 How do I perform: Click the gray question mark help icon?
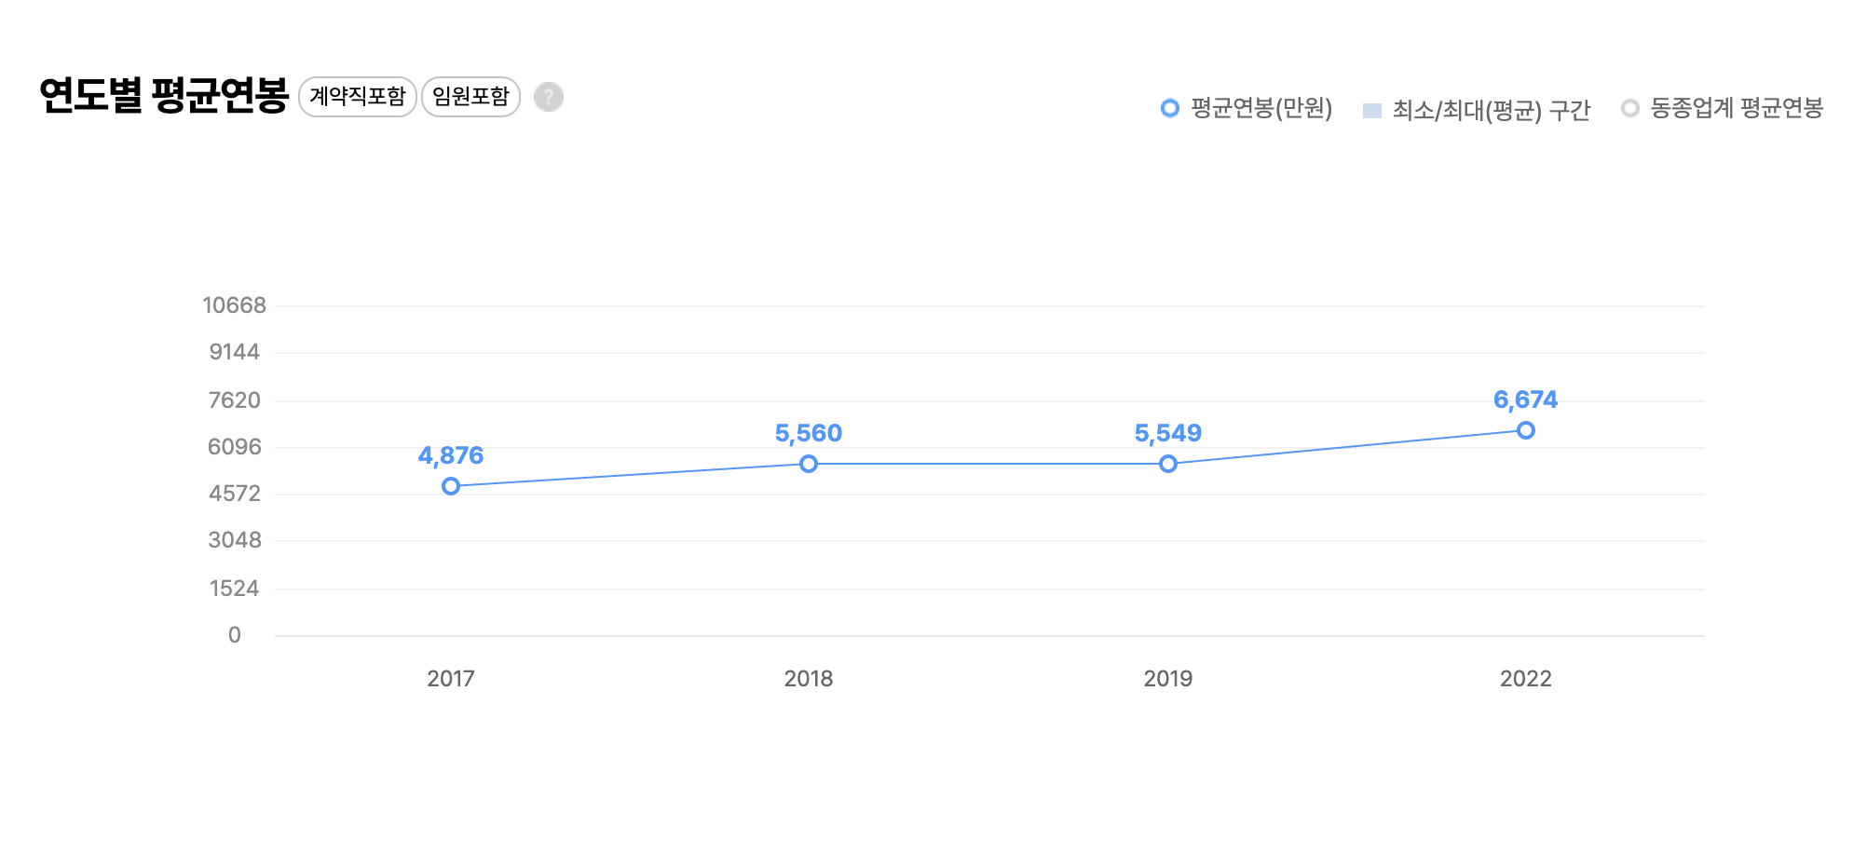[549, 97]
